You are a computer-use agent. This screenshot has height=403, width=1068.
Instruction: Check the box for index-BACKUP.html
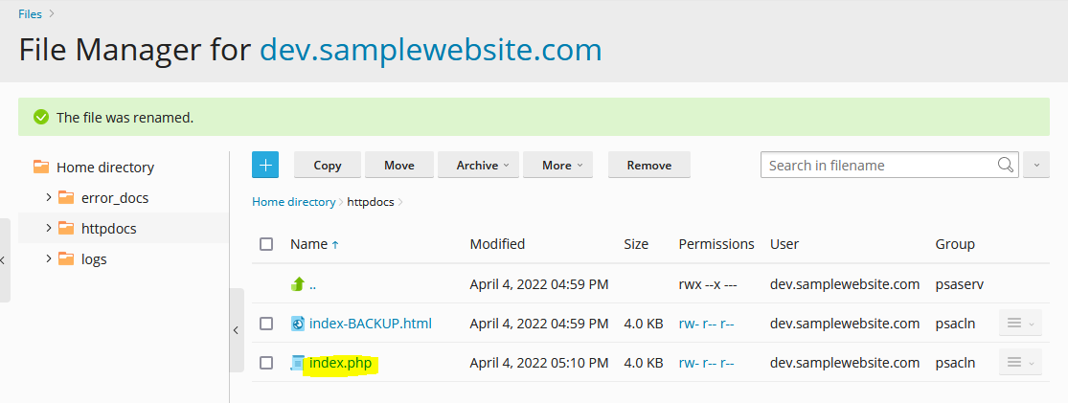[266, 324]
